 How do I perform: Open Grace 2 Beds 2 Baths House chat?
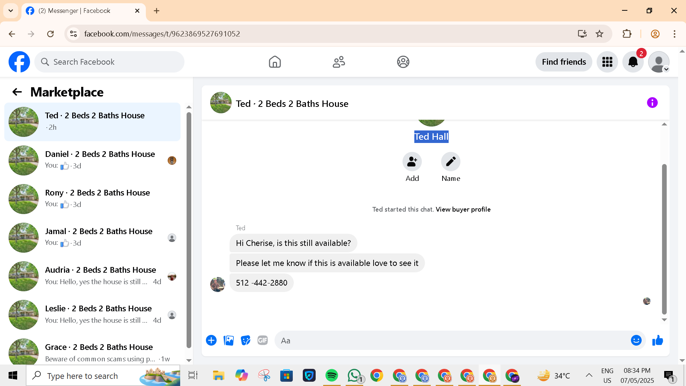coord(92,350)
